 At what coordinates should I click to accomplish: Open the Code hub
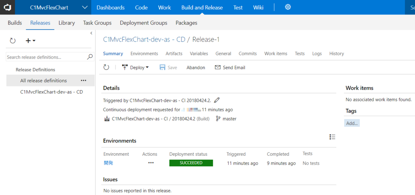click(141, 7)
